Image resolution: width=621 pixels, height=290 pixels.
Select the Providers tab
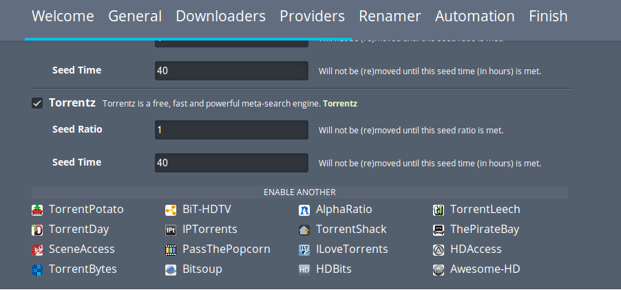pyautogui.click(x=312, y=16)
